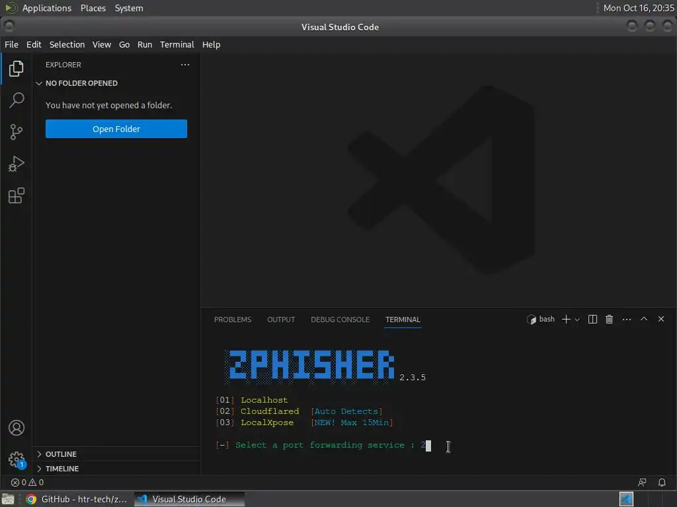Click the VS Code workspace switcher icon
Image resolution: width=677 pixels, height=507 pixels.
coord(627,499)
